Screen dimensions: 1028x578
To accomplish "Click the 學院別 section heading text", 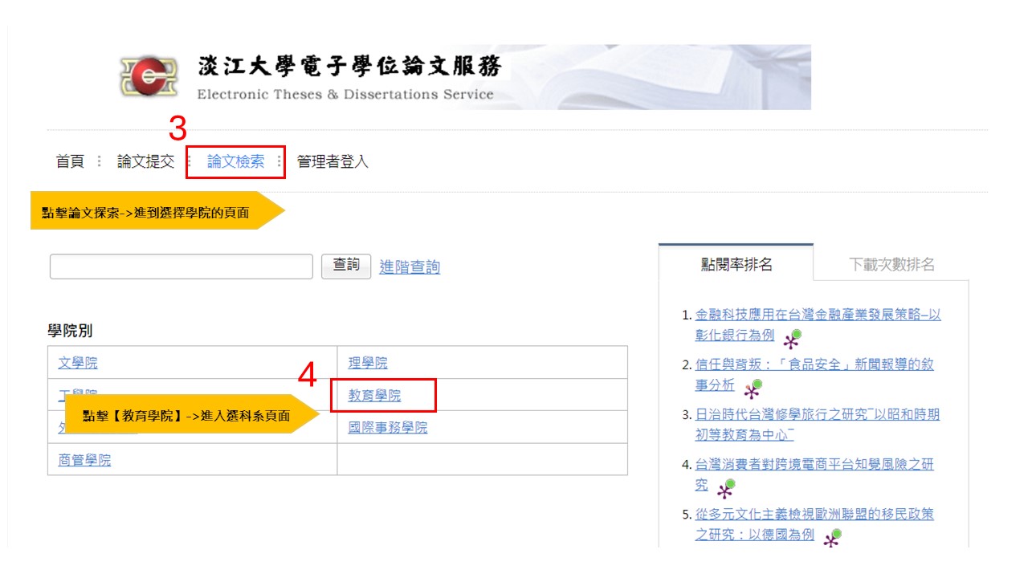I will [x=70, y=331].
